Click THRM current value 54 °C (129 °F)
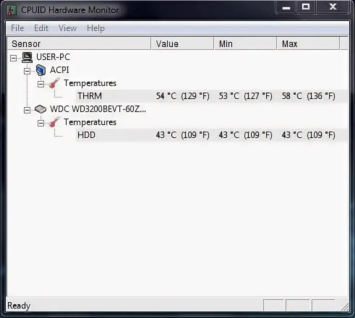This screenshot has height=318, width=355. pyautogui.click(x=183, y=96)
